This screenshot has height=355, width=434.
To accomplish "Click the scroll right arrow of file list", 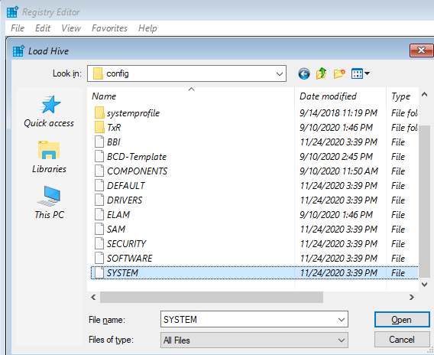I will (x=412, y=298).
